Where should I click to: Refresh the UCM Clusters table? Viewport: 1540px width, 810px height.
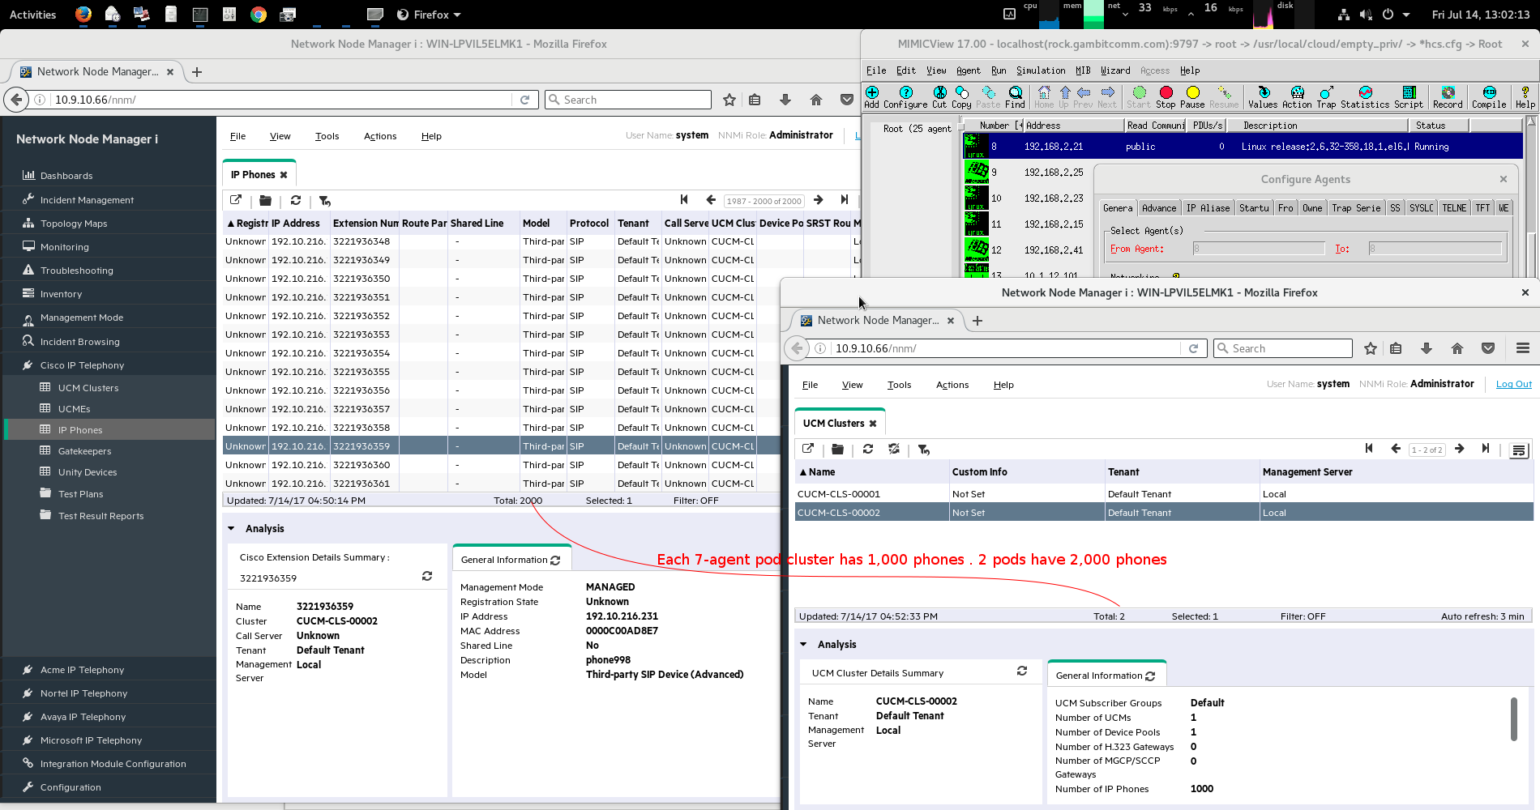pos(868,449)
